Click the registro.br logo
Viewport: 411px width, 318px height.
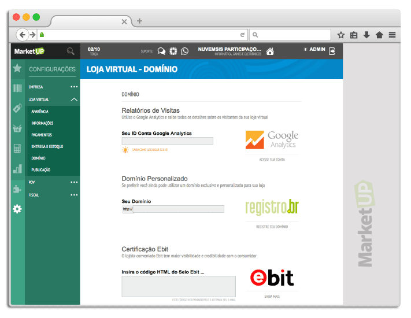[272, 207]
